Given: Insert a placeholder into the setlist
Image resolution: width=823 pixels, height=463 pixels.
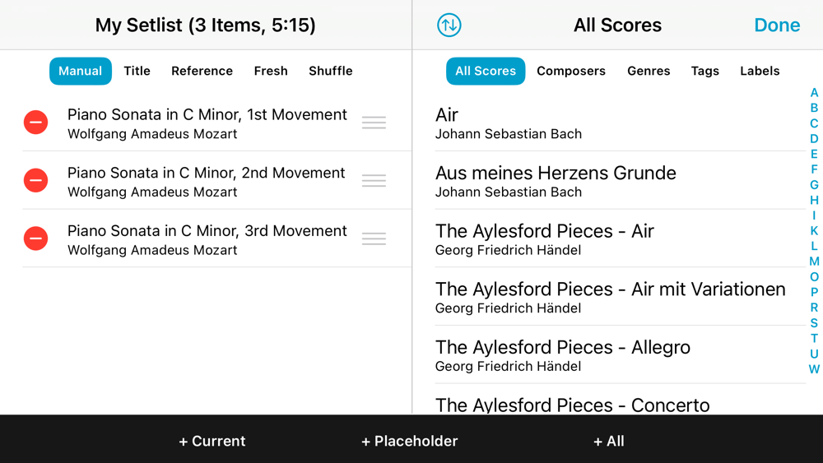Looking at the screenshot, I should tap(410, 442).
